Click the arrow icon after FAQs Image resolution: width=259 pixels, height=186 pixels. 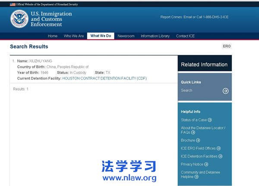[x=193, y=132]
